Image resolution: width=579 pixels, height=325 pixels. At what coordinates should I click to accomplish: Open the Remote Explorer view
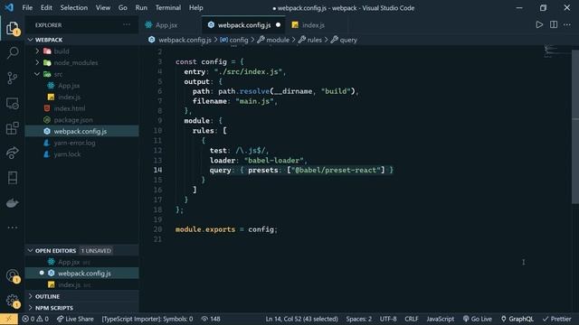[12, 103]
